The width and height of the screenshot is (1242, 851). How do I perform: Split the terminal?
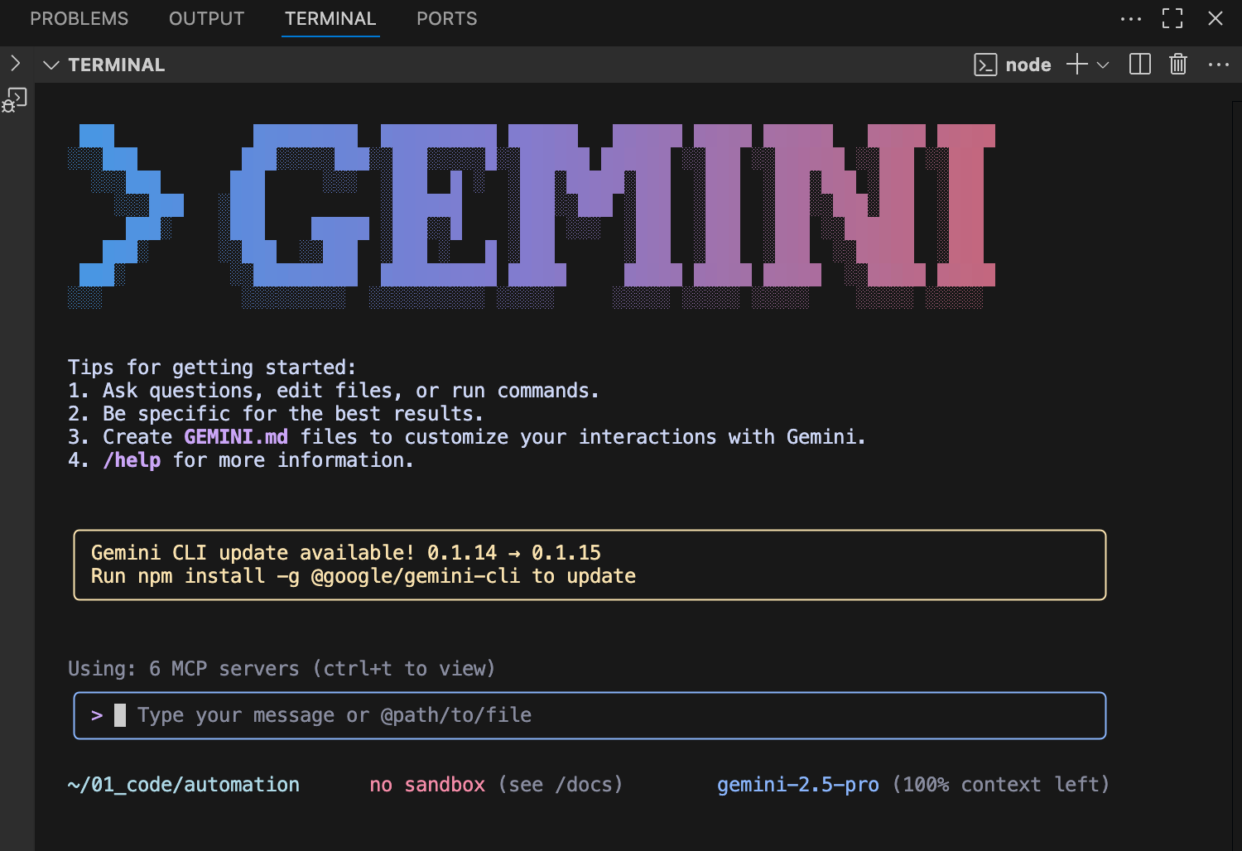click(x=1140, y=65)
